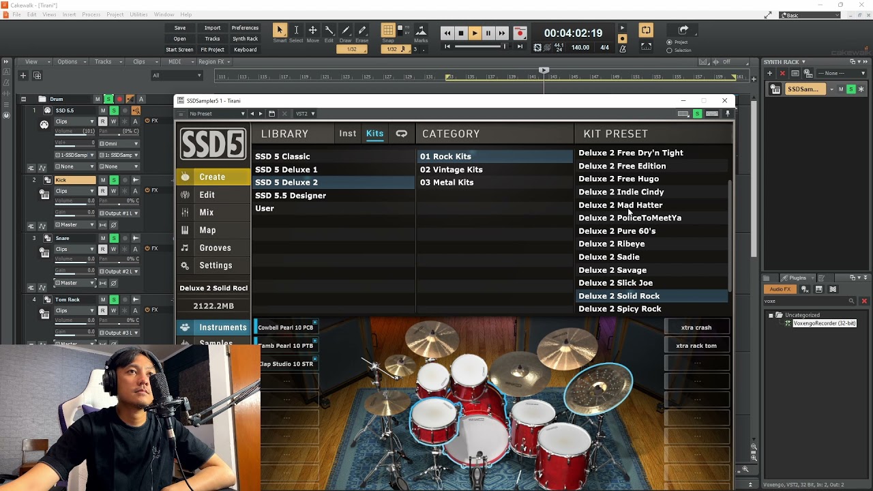873x491 pixels.
Task: Collapse the Uncategorized plugin folder
Action: point(771,315)
